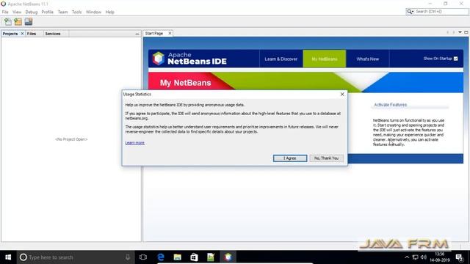Click the Search (Ctrl+I) field
The width and height of the screenshot is (470, 264).
point(441,12)
